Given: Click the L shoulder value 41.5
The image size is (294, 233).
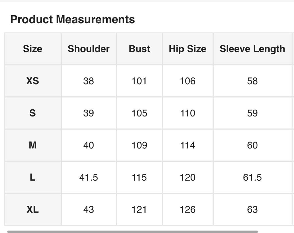Looking at the screenshot, I should click(88, 177).
